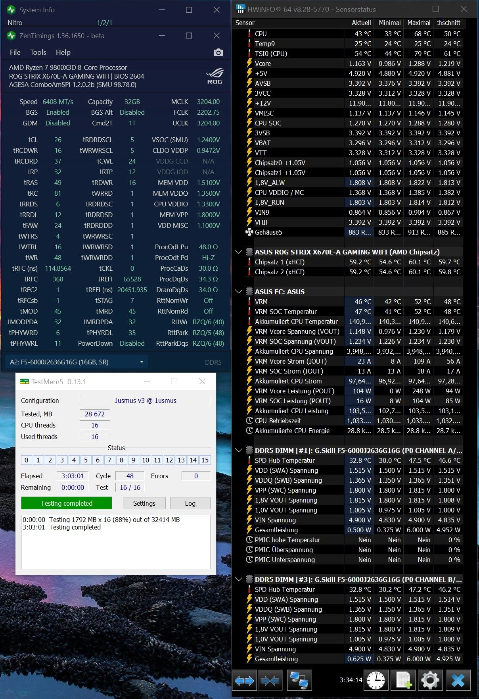Click the HWiNFO log file start icon
Viewport: 479px width, 699px height.
point(403,680)
